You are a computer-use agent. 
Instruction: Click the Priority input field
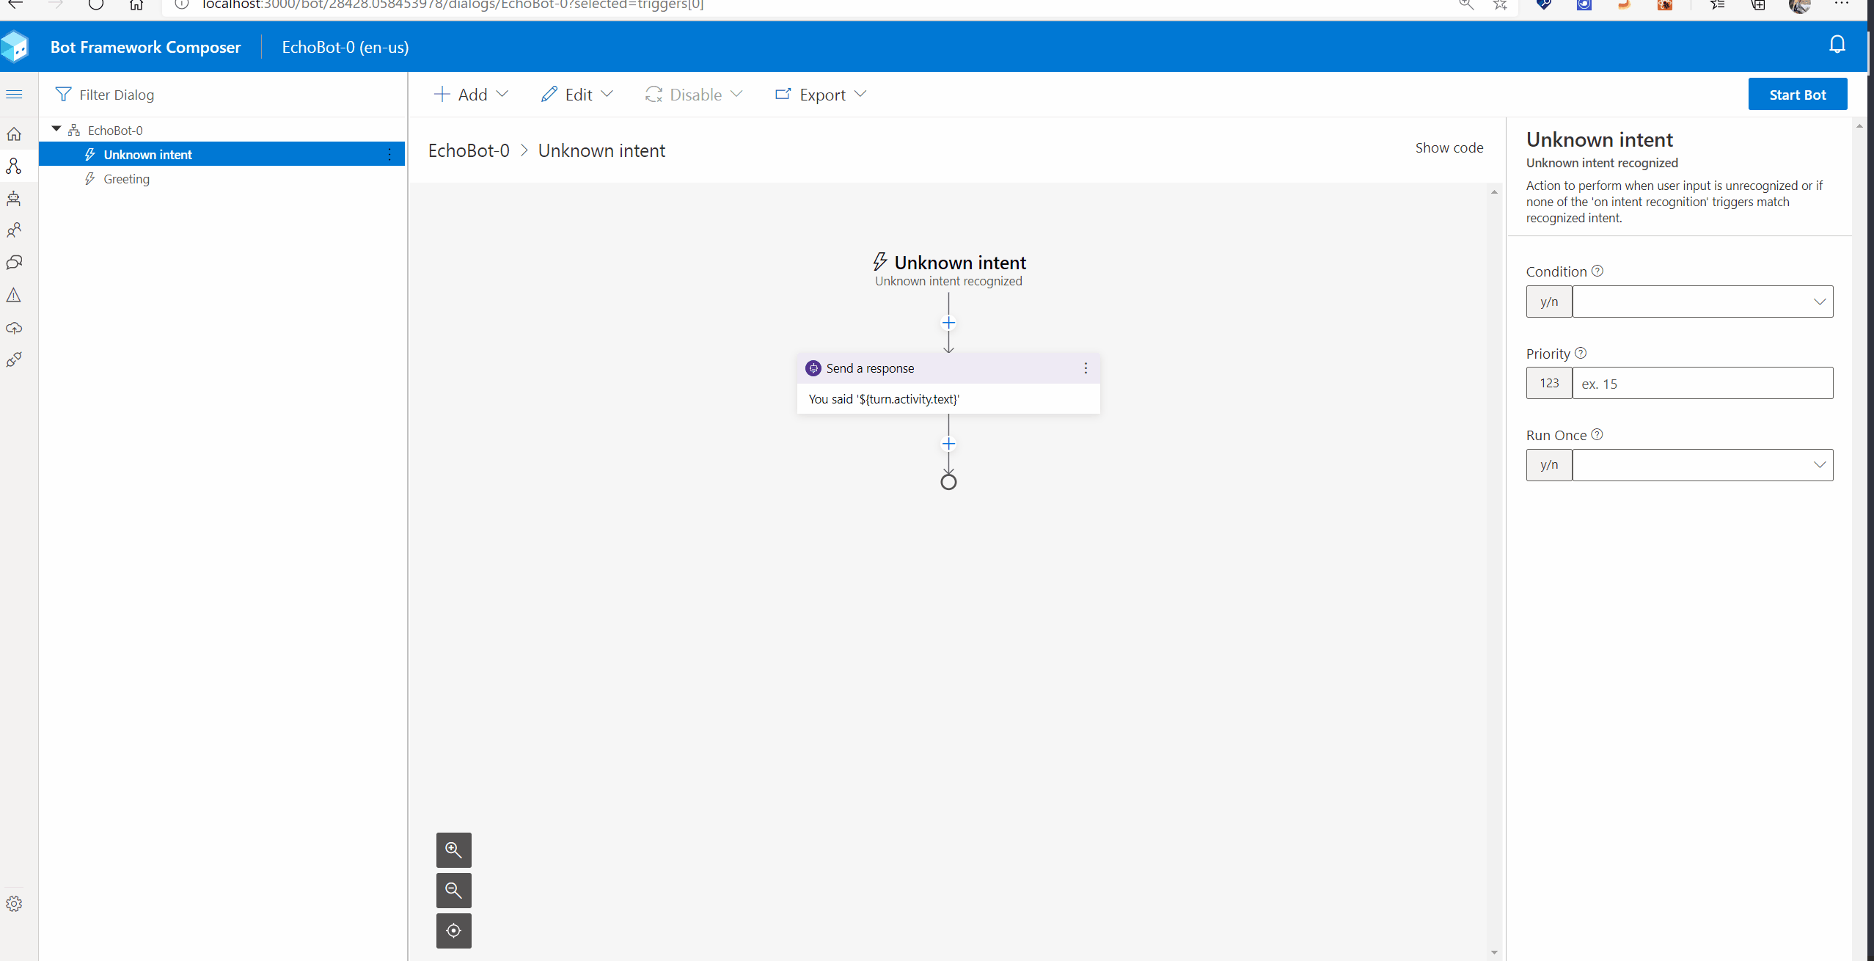click(x=1702, y=384)
